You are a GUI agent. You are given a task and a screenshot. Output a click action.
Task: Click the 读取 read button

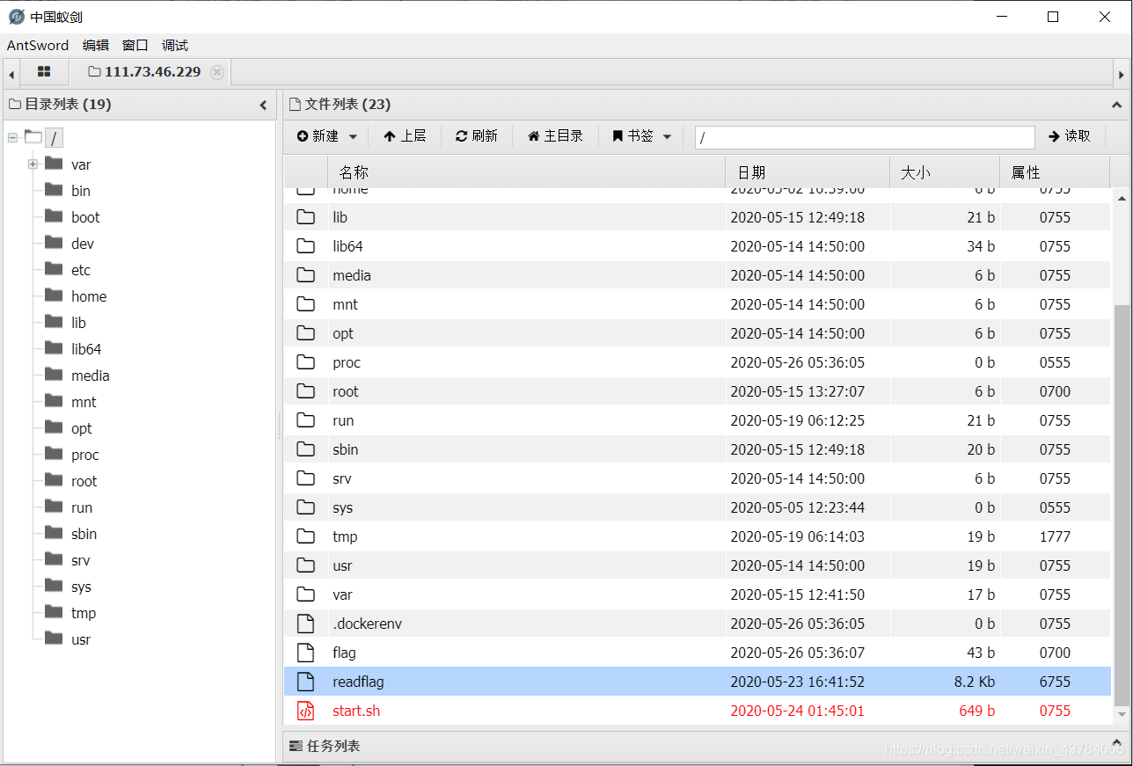pos(1071,135)
